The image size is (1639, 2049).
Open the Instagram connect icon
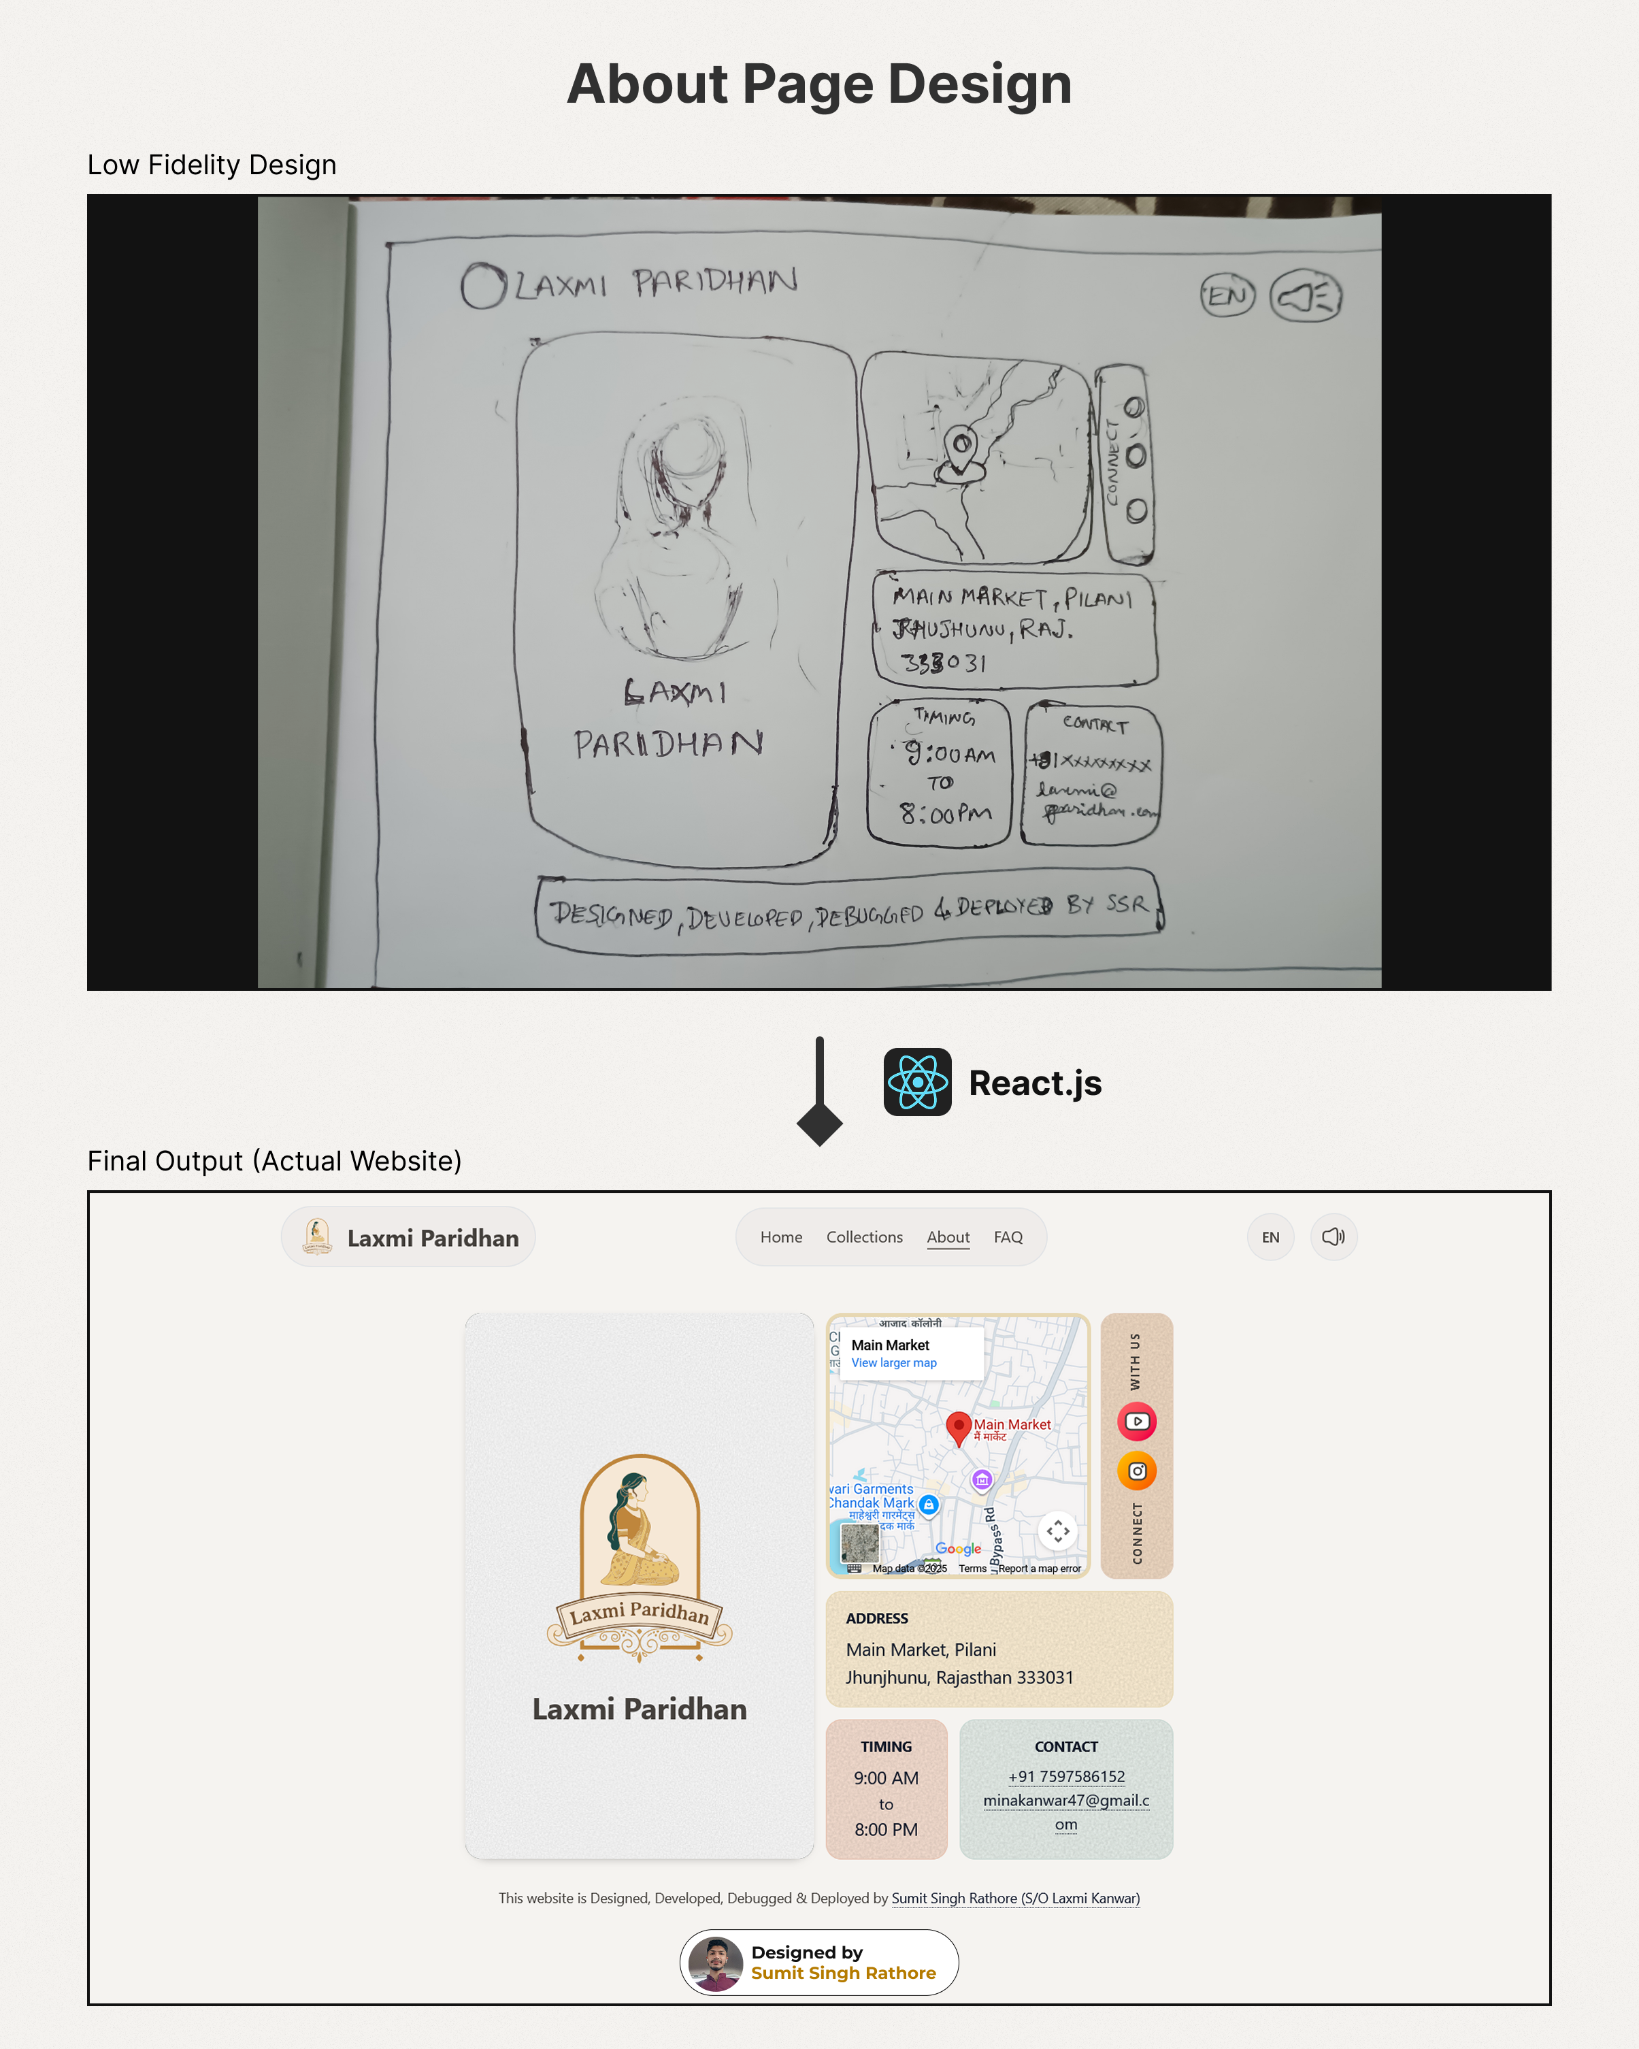click(x=1136, y=1471)
